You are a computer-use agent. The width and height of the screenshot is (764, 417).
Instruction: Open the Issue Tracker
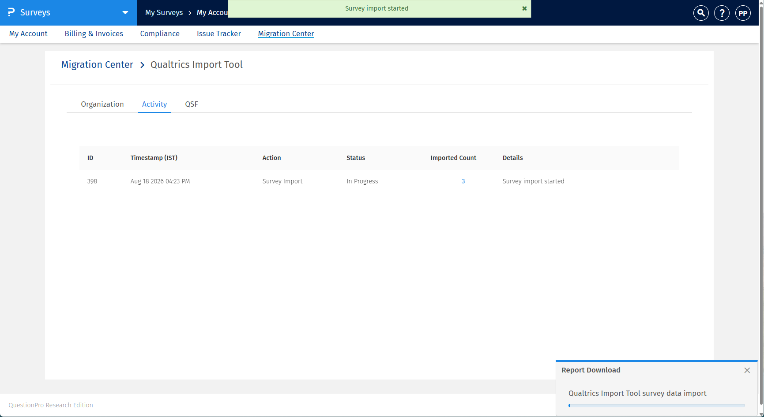pos(219,34)
